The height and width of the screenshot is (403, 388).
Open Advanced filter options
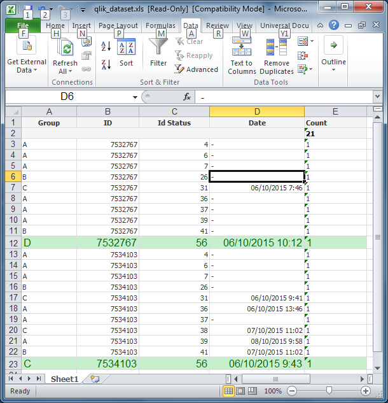pyautogui.click(x=196, y=69)
